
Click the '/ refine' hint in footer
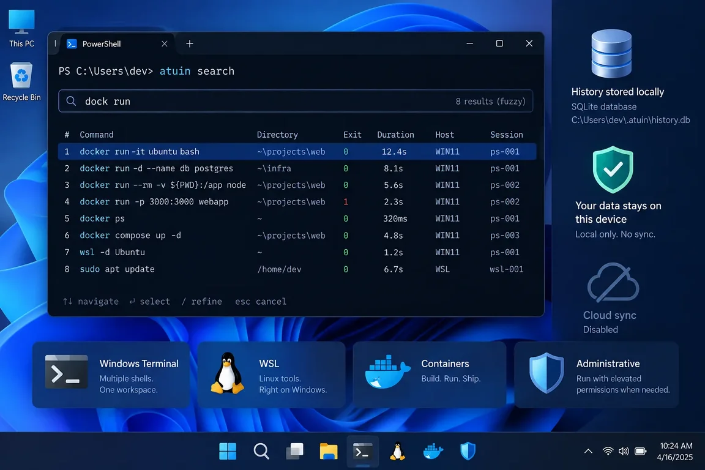coord(201,301)
